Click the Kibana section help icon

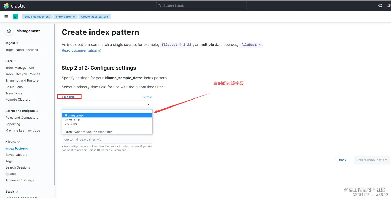click(19, 142)
